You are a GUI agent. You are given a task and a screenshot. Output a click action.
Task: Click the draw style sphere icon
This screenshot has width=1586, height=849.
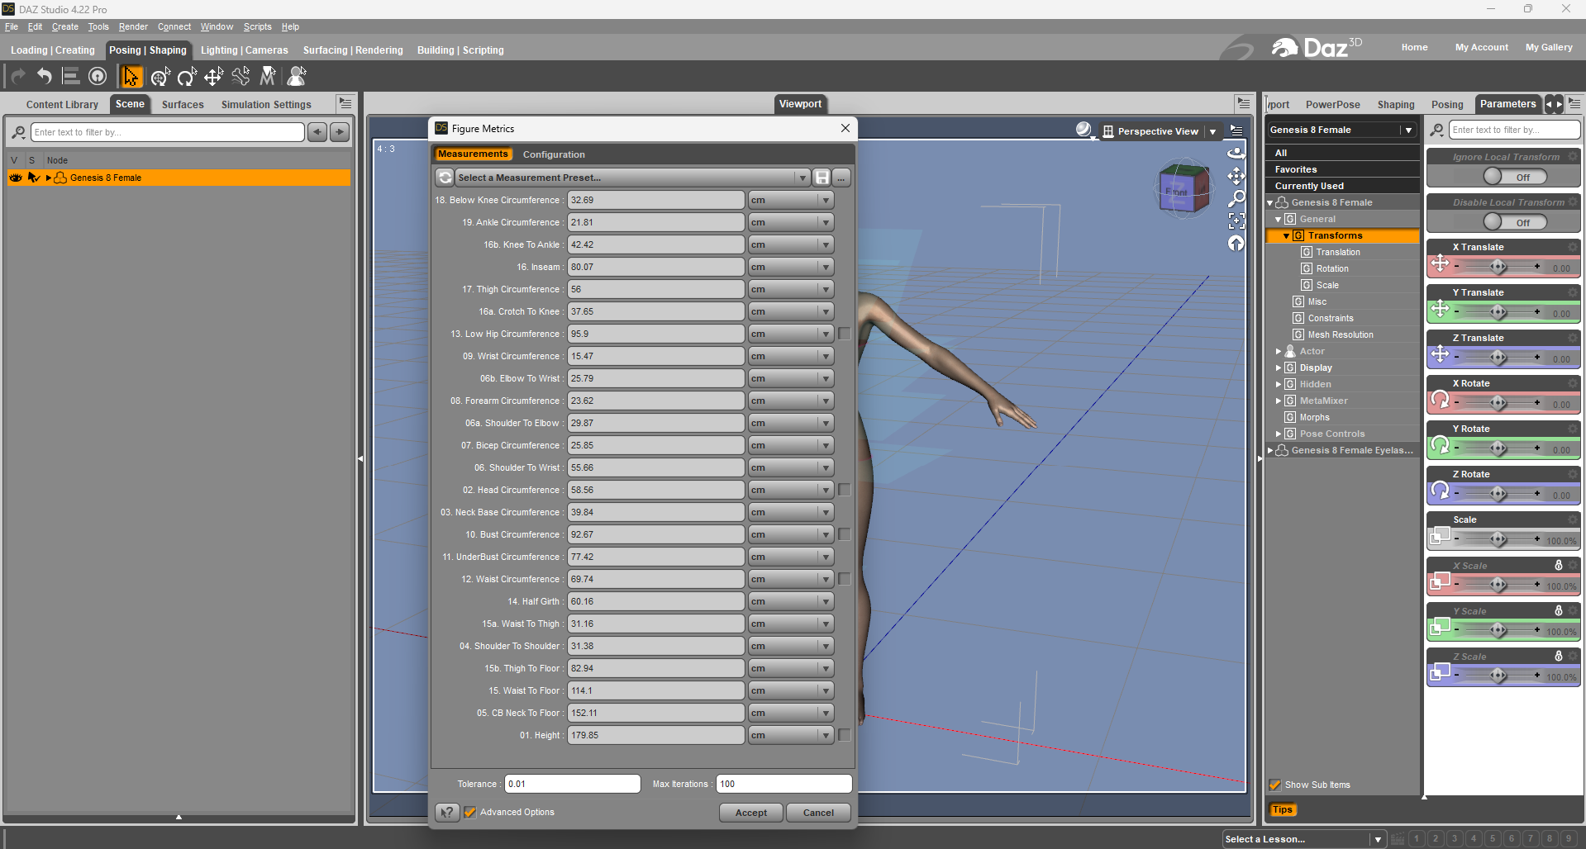tap(1084, 130)
